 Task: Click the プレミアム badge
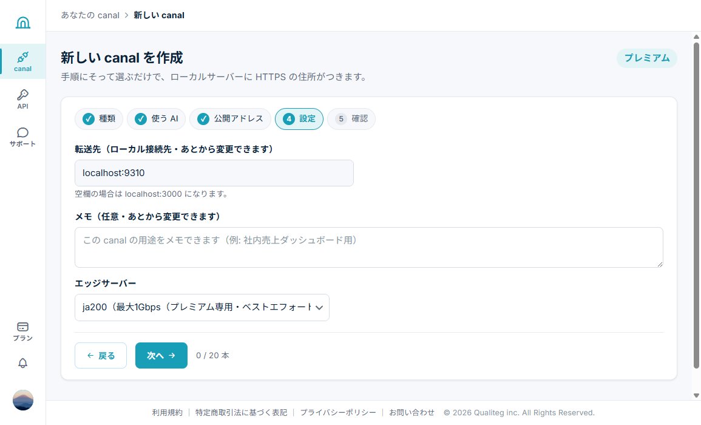(x=647, y=58)
